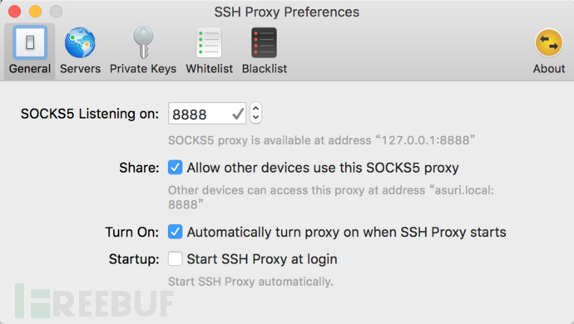Decrease port number with stepper down arrow
Screen dimensions: 574x324
point(256,118)
